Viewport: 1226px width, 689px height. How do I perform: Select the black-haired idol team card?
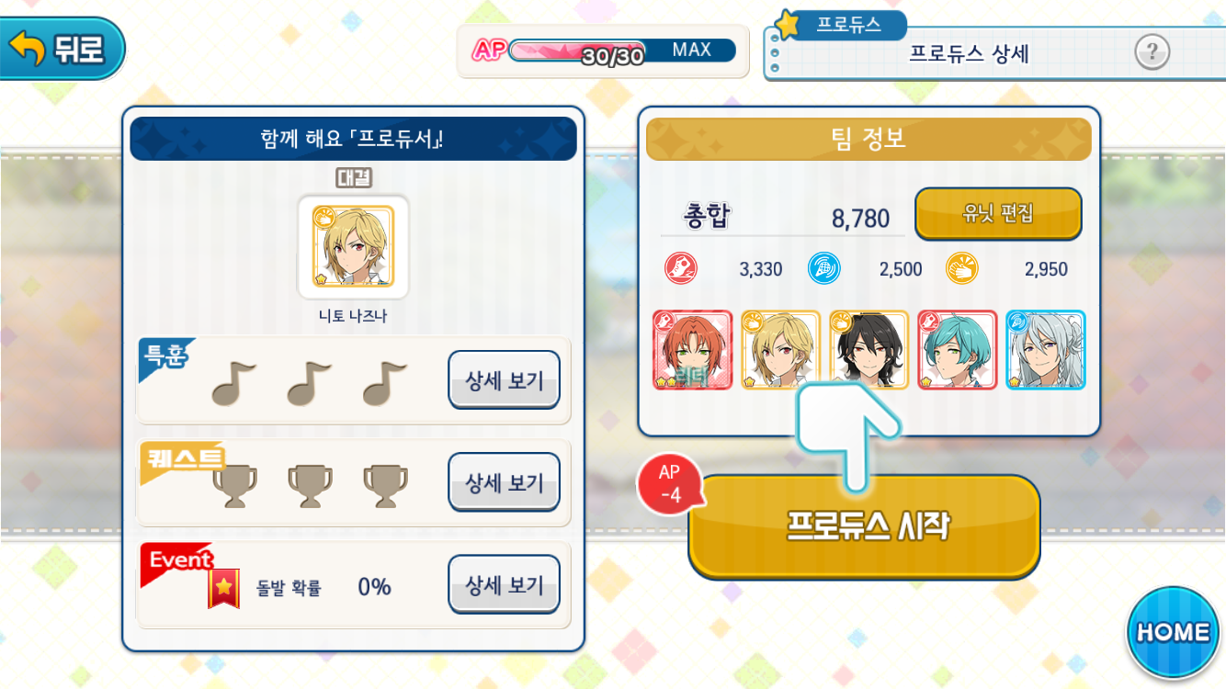[868, 350]
